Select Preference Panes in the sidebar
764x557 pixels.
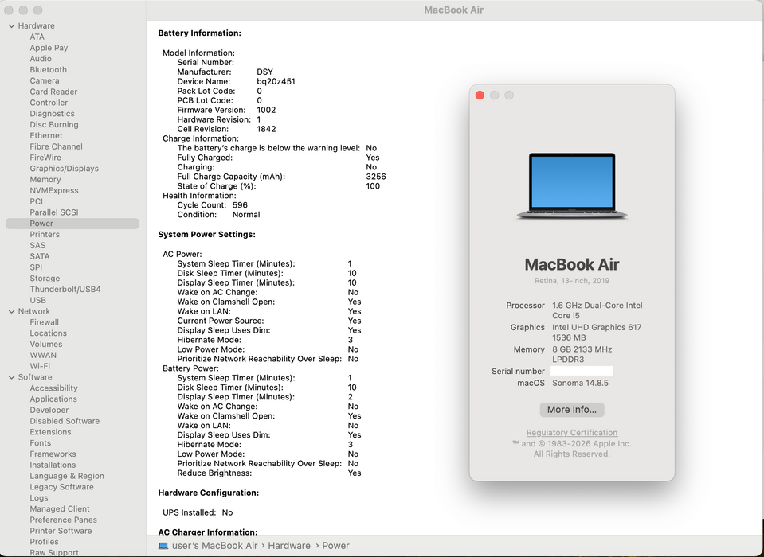tap(64, 520)
